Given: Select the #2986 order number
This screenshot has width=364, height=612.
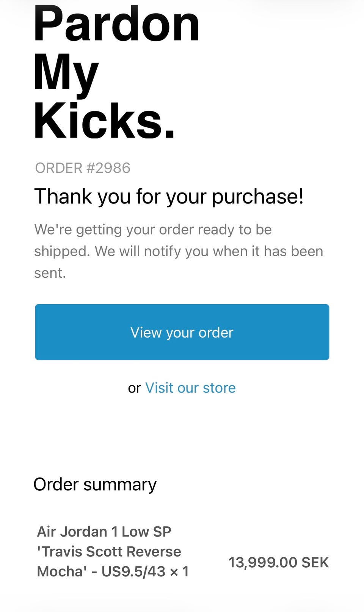Looking at the screenshot, I should 108,168.
